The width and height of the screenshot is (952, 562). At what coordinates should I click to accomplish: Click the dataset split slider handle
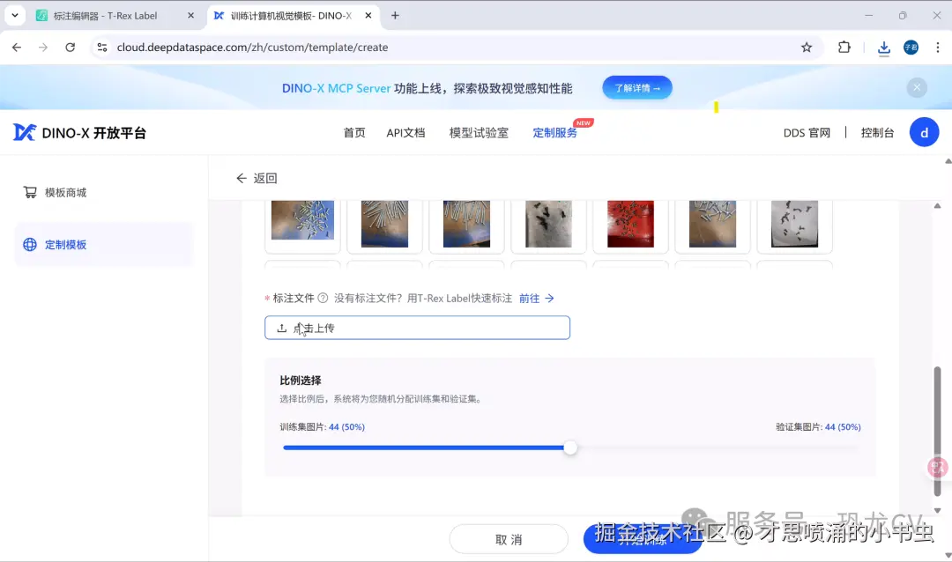[569, 447]
